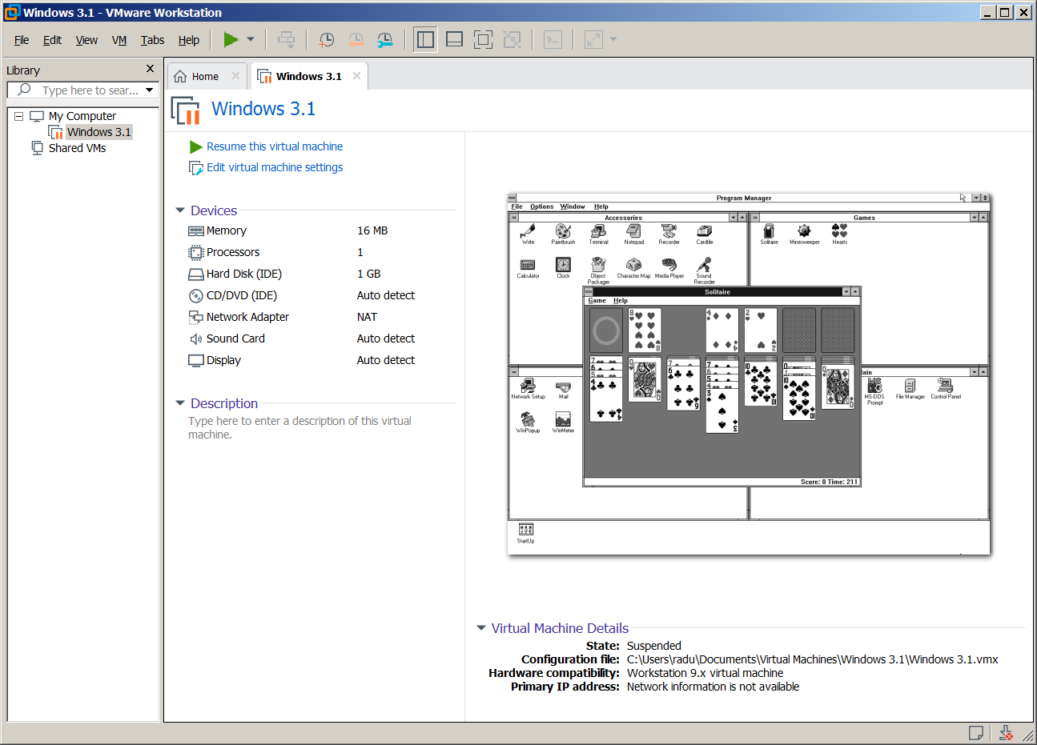Open the VM menu
The height and width of the screenshot is (745, 1037).
[x=119, y=40]
